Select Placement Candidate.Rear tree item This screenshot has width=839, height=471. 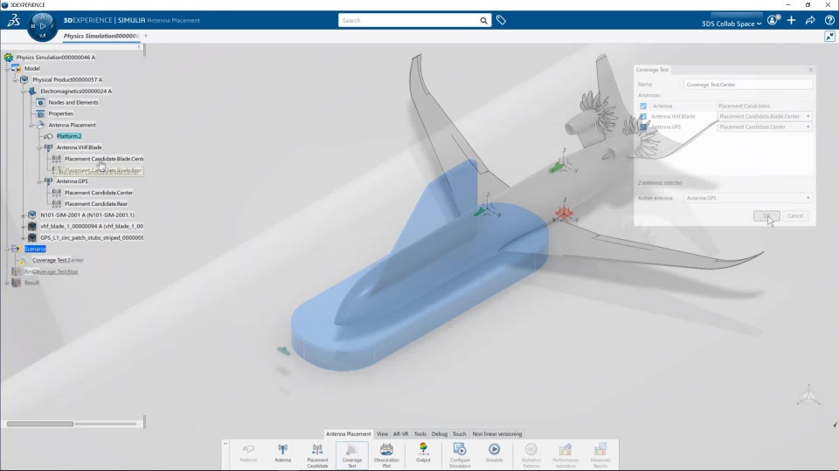(x=96, y=204)
